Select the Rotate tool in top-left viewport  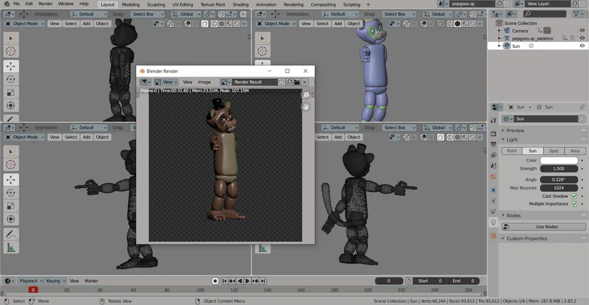coord(10,80)
